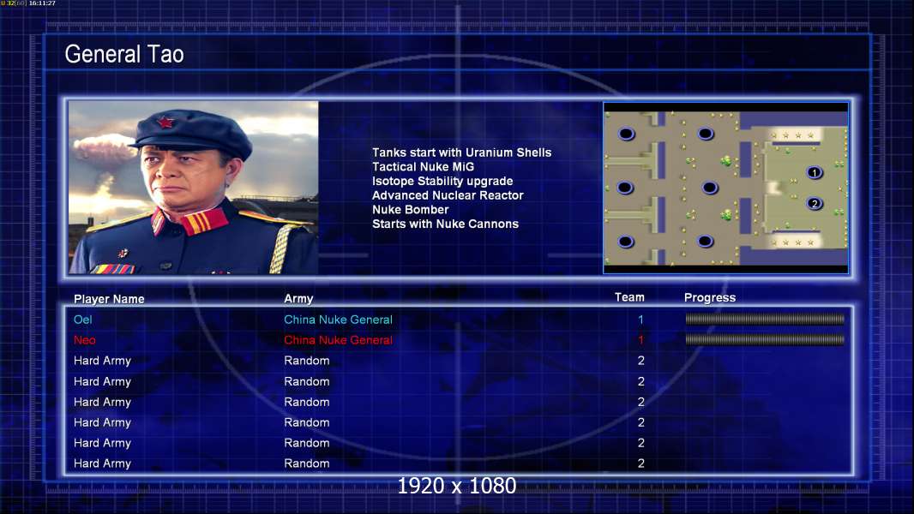
Task: Click the 16:11:27 clock overlay
Action: click(x=42, y=3)
